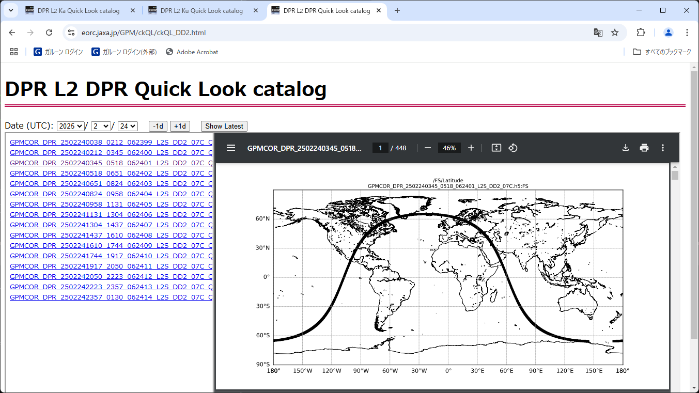Open the すべてのブックマーク folder
Screen dimensions: 699x393
(662, 52)
